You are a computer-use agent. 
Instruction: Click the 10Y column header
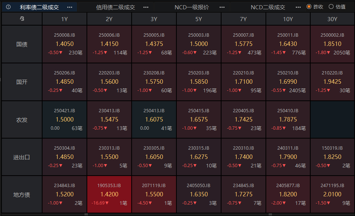288,19
